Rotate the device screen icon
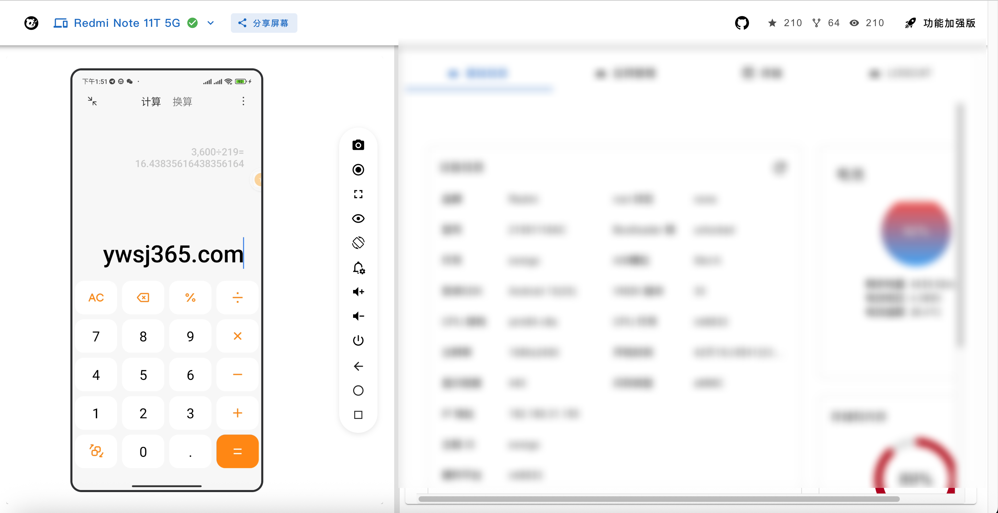The image size is (998, 513). click(358, 243)
